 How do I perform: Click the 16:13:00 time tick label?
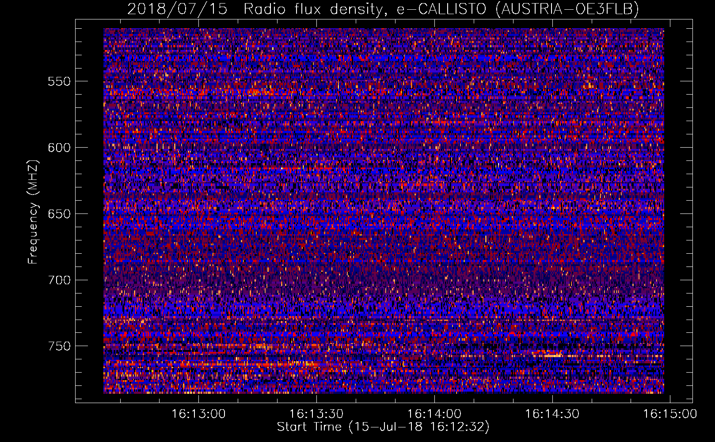198,414
